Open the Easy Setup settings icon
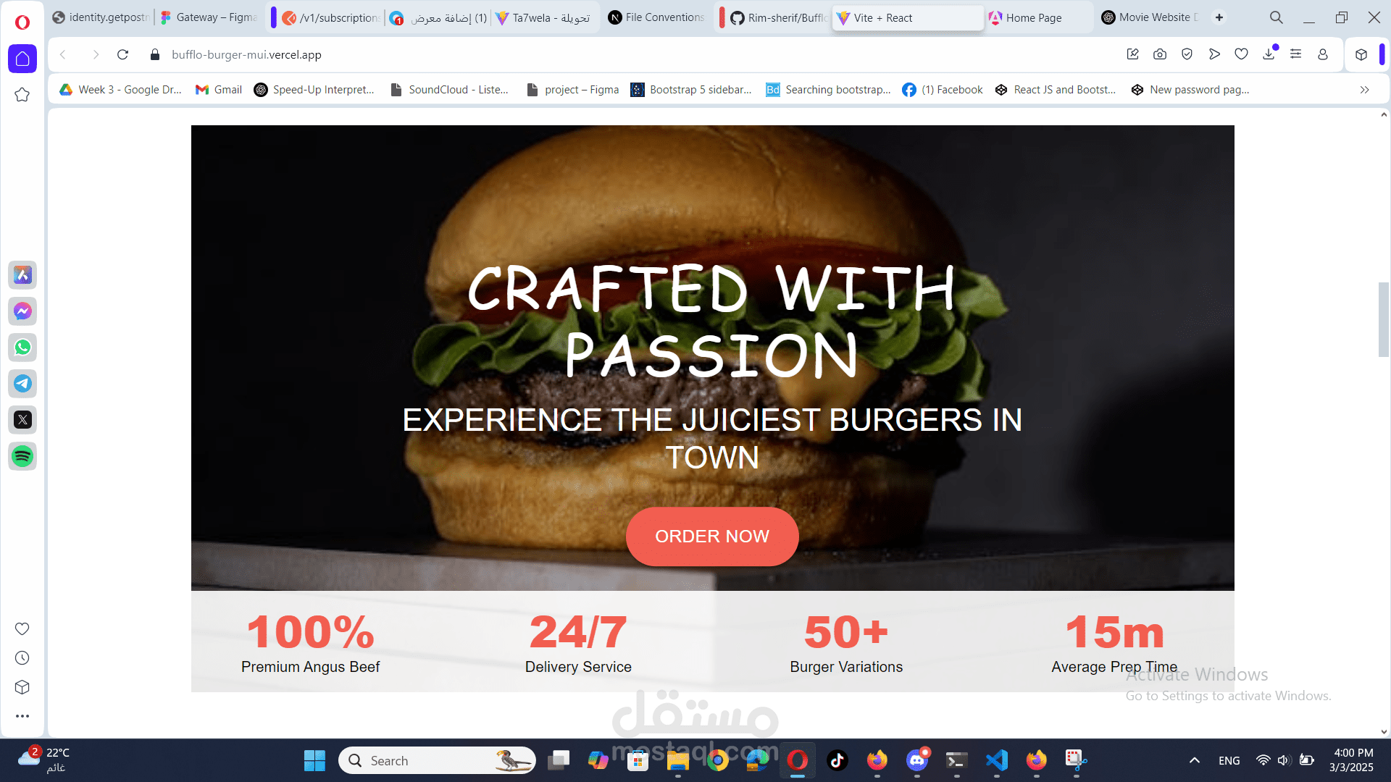The height and width of the screenshot is (782, 1391). pos(1295,54)
